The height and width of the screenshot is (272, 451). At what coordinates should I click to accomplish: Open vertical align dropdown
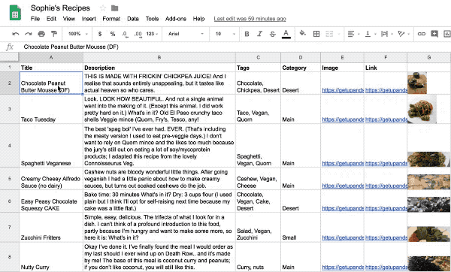pyautogui.click(x=370, y=34)
